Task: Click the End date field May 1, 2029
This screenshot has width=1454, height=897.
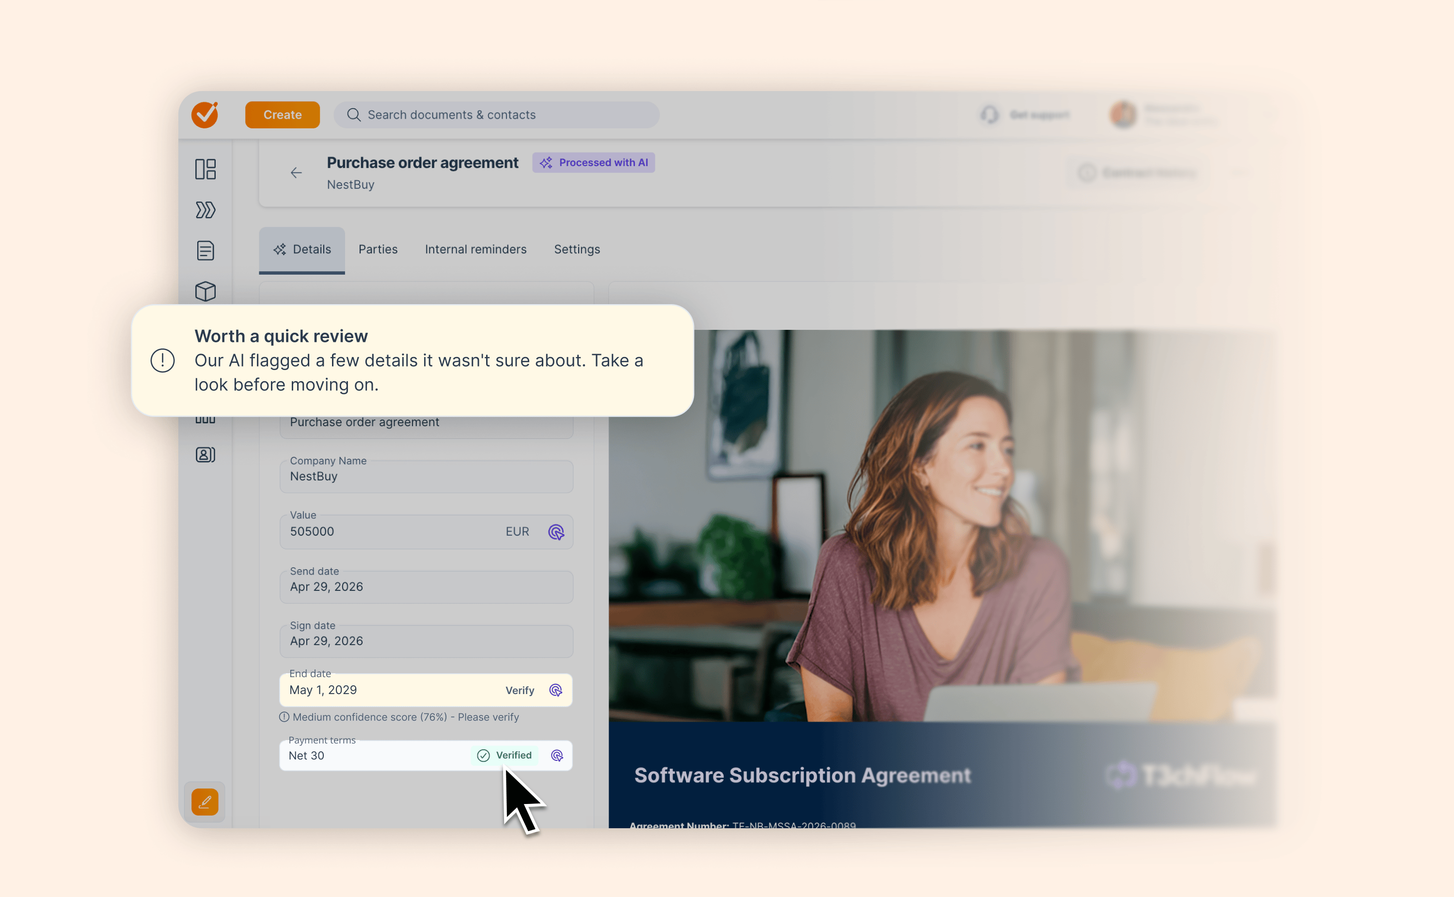Action: [426, 690]
